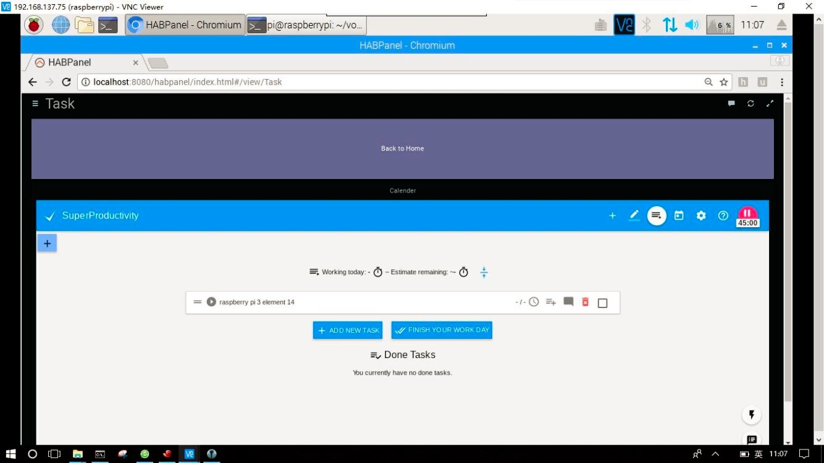Click the CPU usage monitor in Pi panel
Image resolution: width=824 pixels, height=463 pixels.
pos(720,25)
